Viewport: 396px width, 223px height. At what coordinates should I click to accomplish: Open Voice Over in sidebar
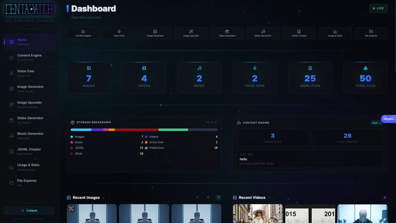click(29, 73)
